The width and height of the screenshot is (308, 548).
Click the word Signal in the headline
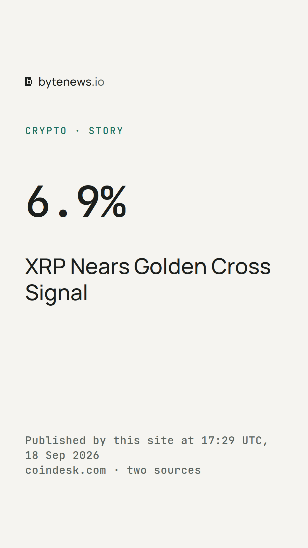point(56,293)
